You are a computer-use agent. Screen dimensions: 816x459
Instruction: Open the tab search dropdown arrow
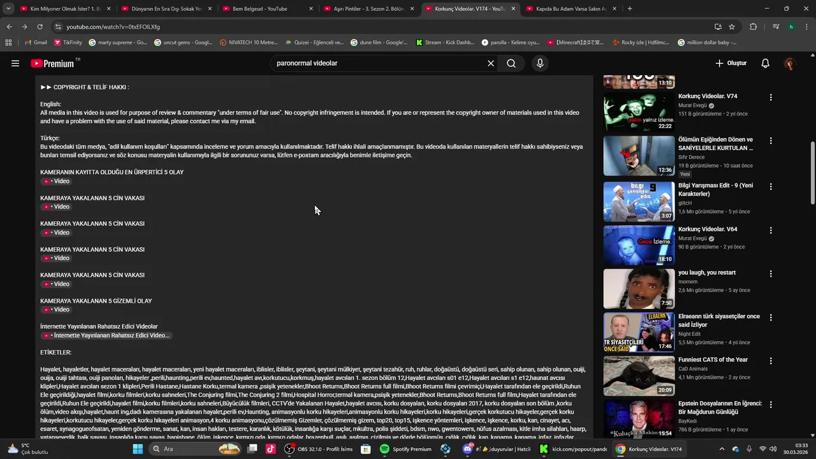[8, 9]
